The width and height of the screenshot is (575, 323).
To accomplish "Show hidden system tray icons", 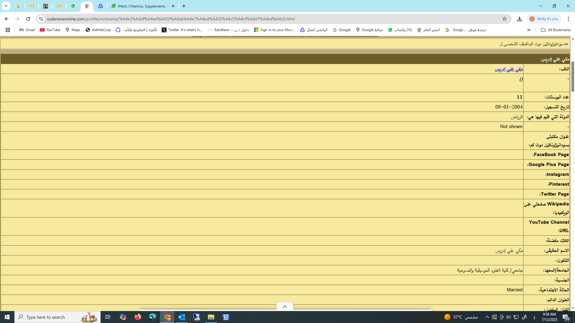I will (487, 317).
